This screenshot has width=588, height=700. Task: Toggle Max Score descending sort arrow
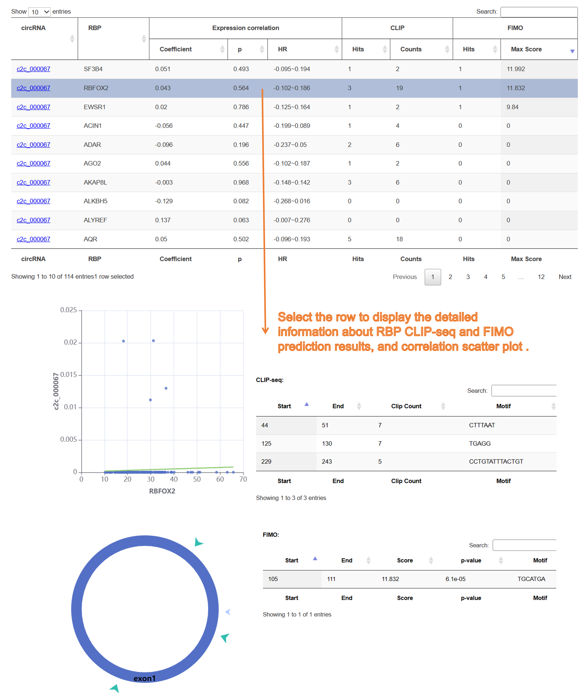pyautogui.click(x=572, y=51)
